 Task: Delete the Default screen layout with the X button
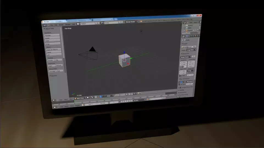click(99, 23)
